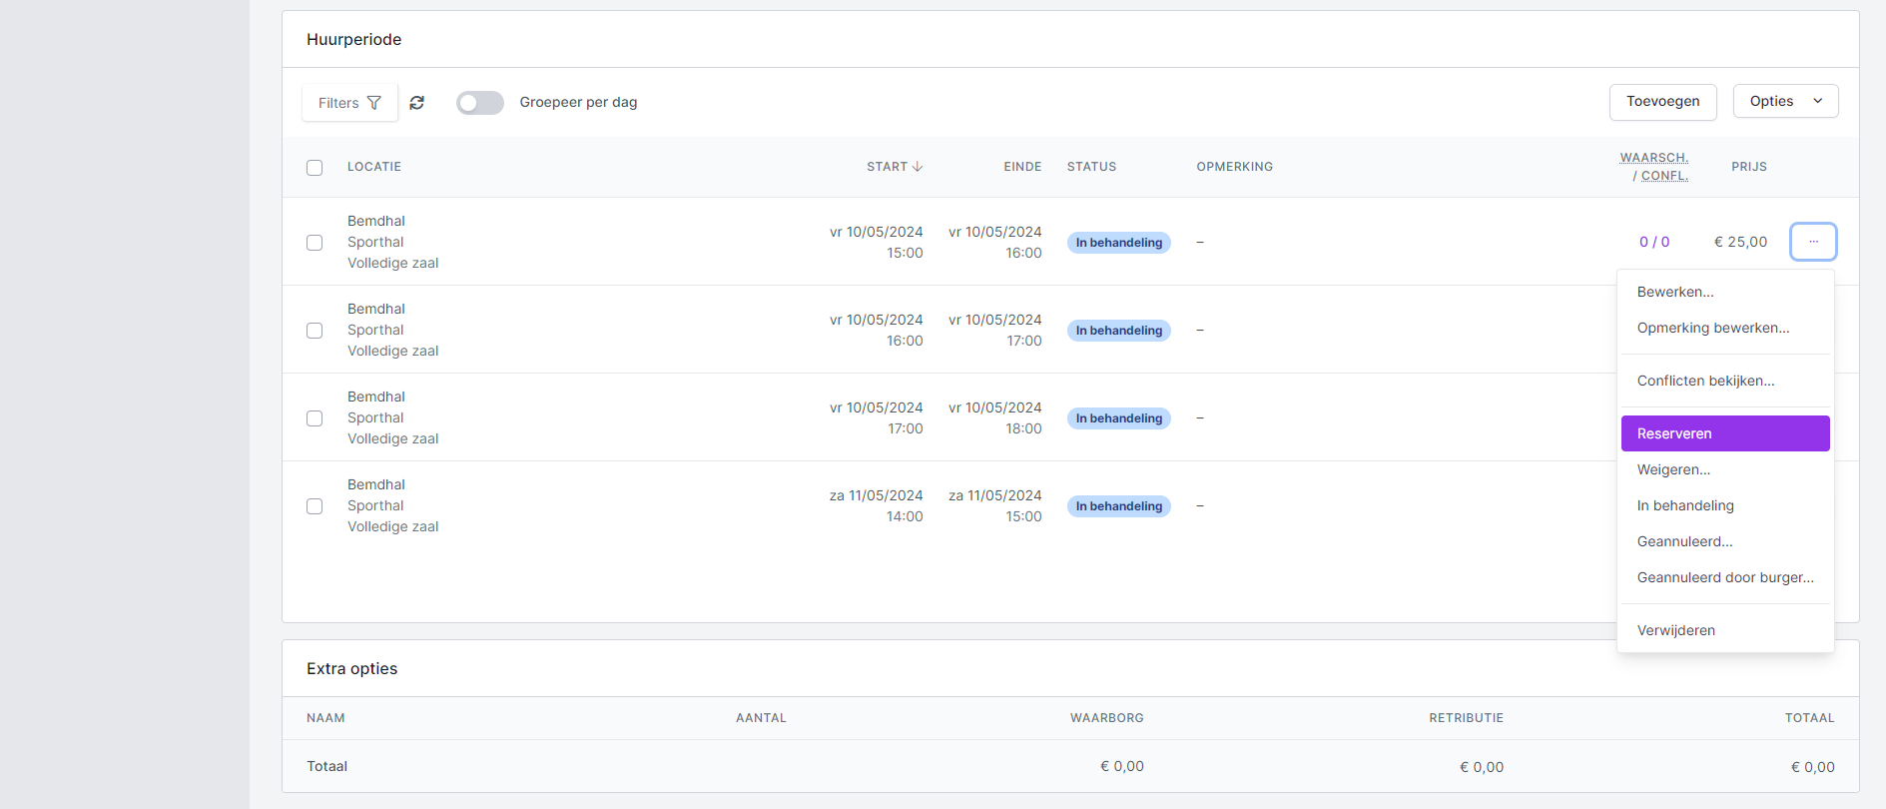Open Conflicten bekijken... option
The height and width of the screenshot is (809, 1886).
tap(1705, 381)
